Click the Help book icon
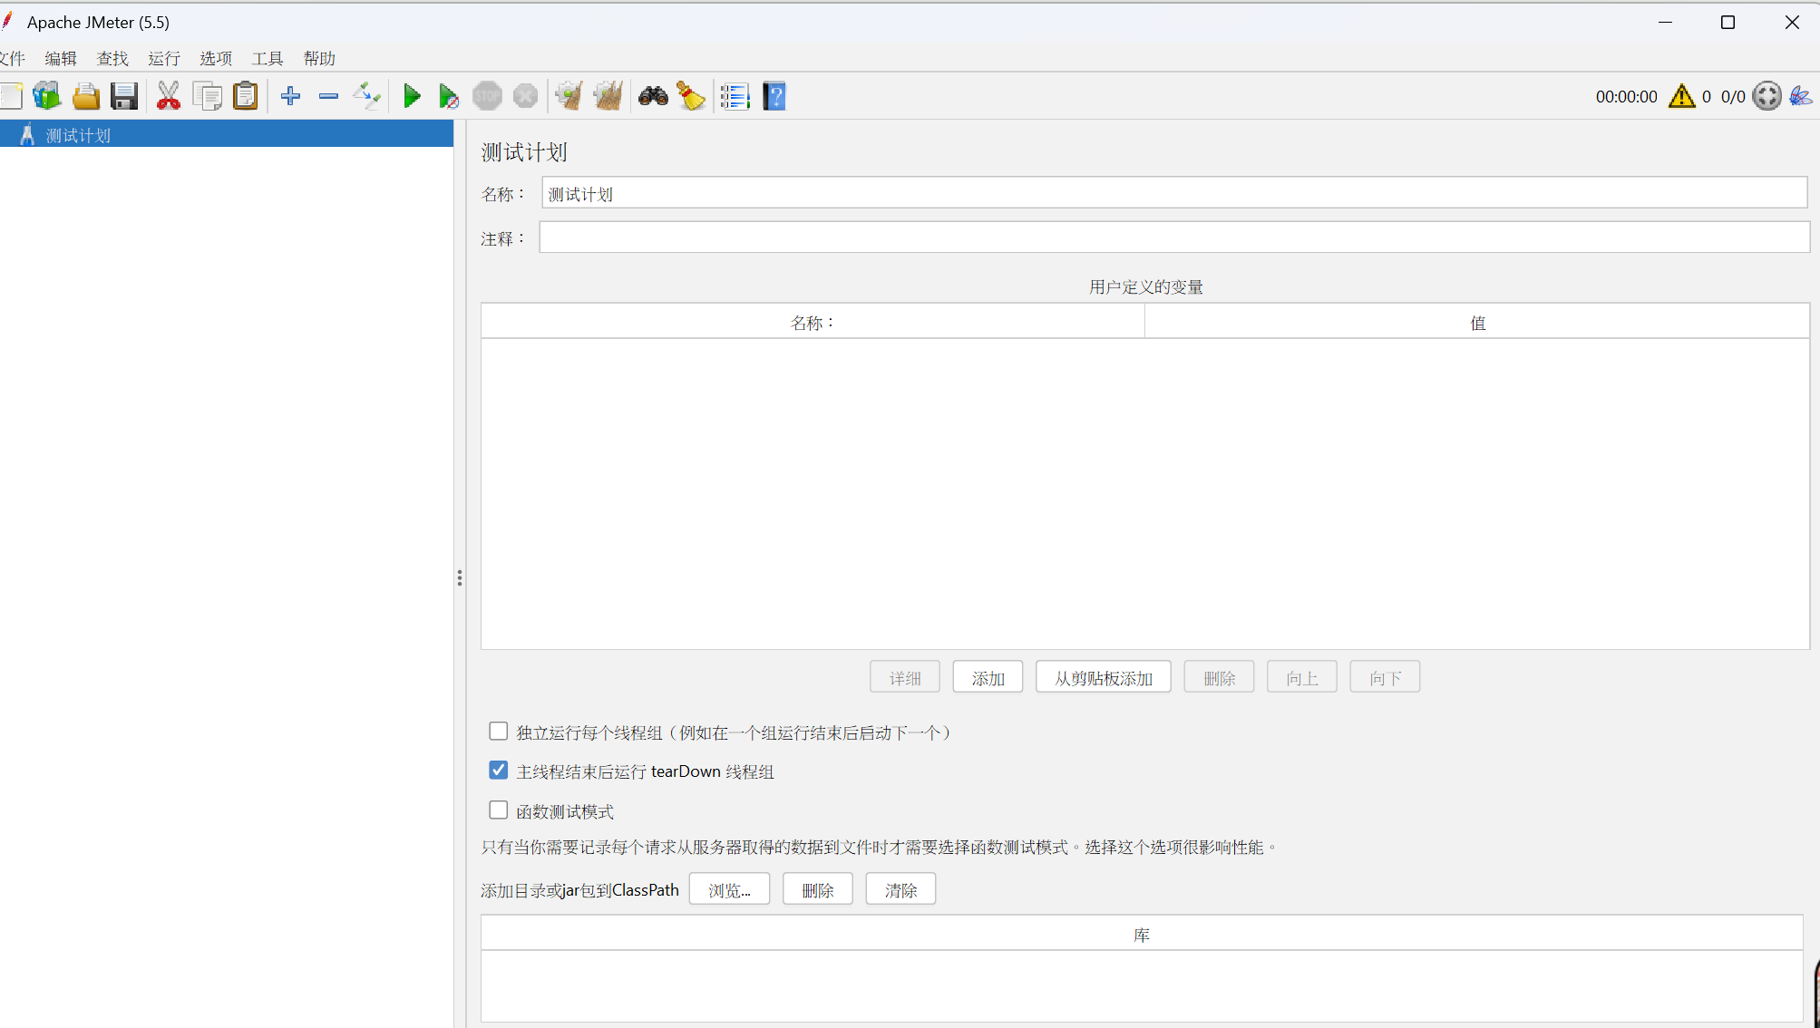Image resolution: width=1820 pixels, height=1028 pixels. tap(774, 96)
